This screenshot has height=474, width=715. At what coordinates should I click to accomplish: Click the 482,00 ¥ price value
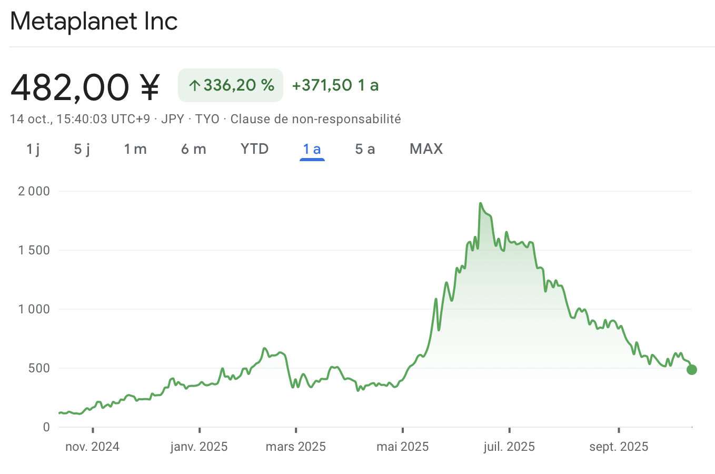point(85,87)
